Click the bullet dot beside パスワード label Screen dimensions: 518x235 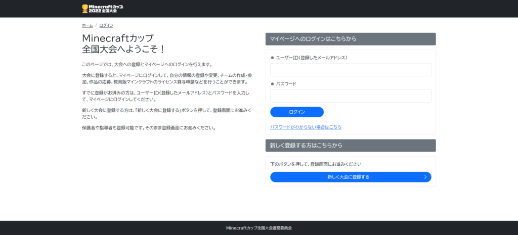(272, 84)
